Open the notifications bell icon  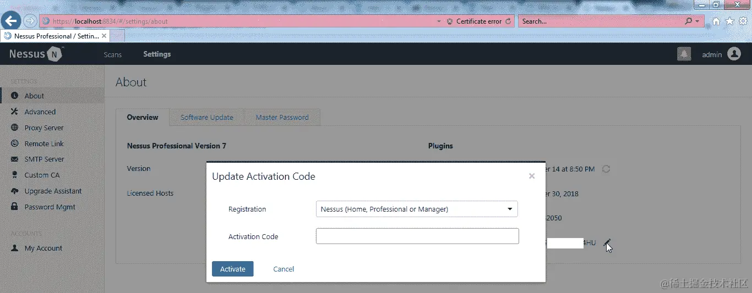(684, 54)
